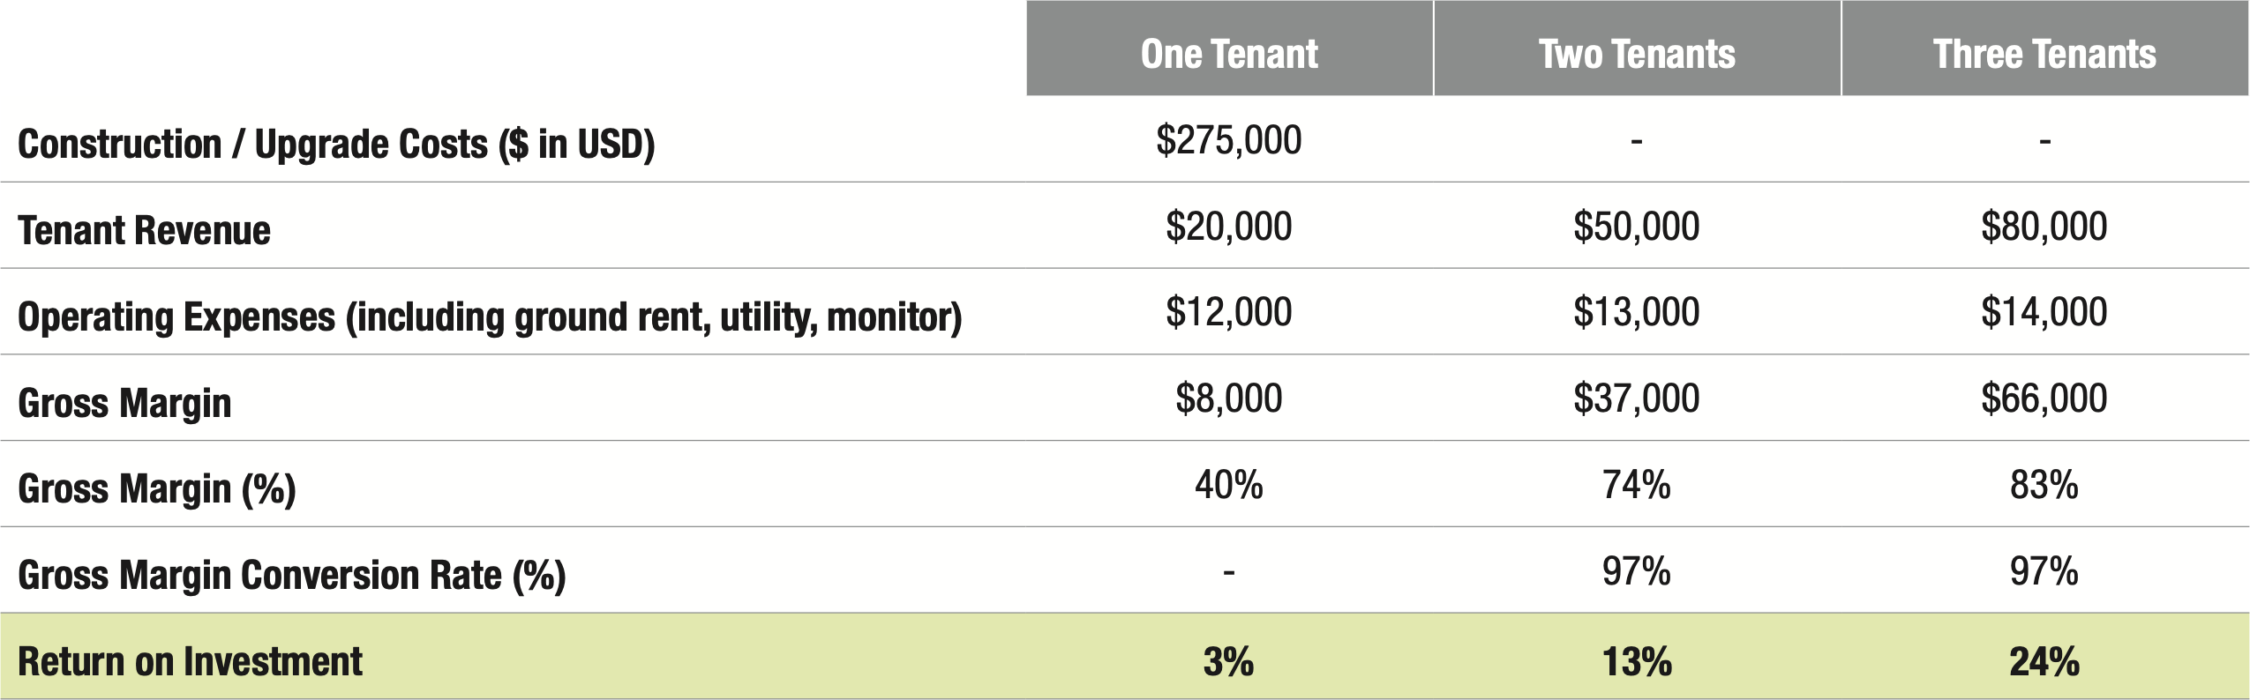Click the Gross Margin (%) row label
2250x700 pixels.
point(157,488)
